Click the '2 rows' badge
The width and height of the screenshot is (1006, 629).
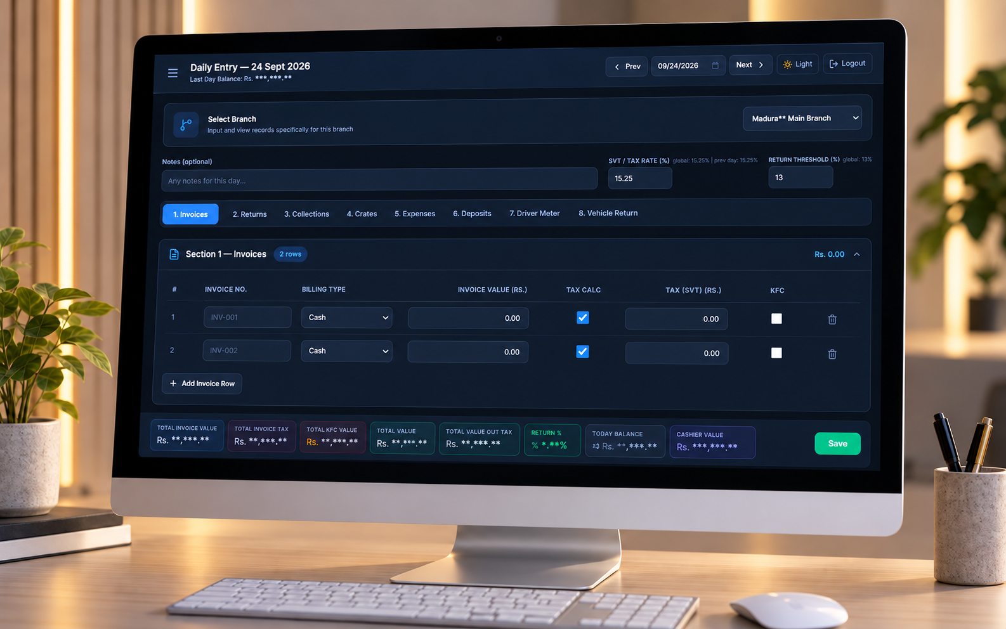pyautogui.click(x=291, y=254)
